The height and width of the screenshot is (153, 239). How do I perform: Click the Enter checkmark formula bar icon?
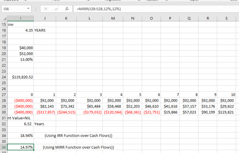click(56, 9)
